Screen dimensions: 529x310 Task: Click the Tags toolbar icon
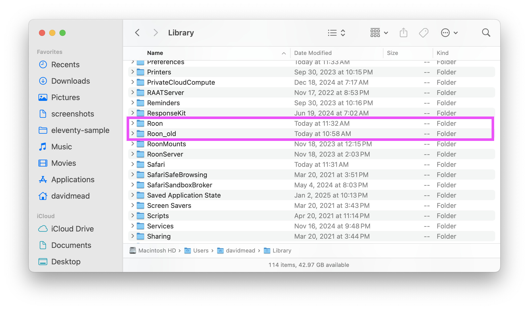423,33
